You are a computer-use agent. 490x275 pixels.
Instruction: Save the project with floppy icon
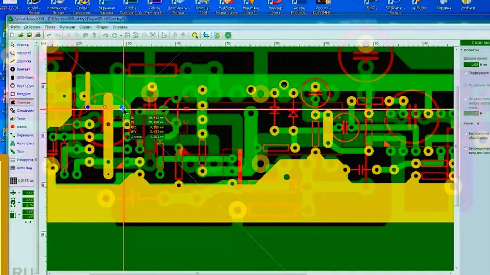[29, 35]
